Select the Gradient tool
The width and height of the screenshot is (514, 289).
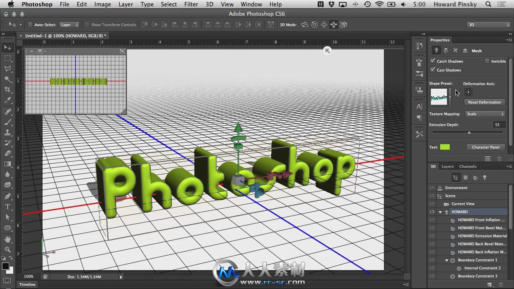tap(8, 164)
